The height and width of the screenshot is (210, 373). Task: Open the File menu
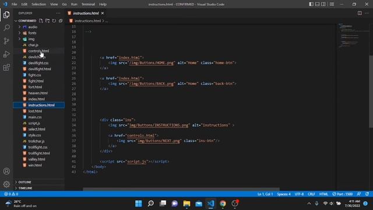[14, 4]
